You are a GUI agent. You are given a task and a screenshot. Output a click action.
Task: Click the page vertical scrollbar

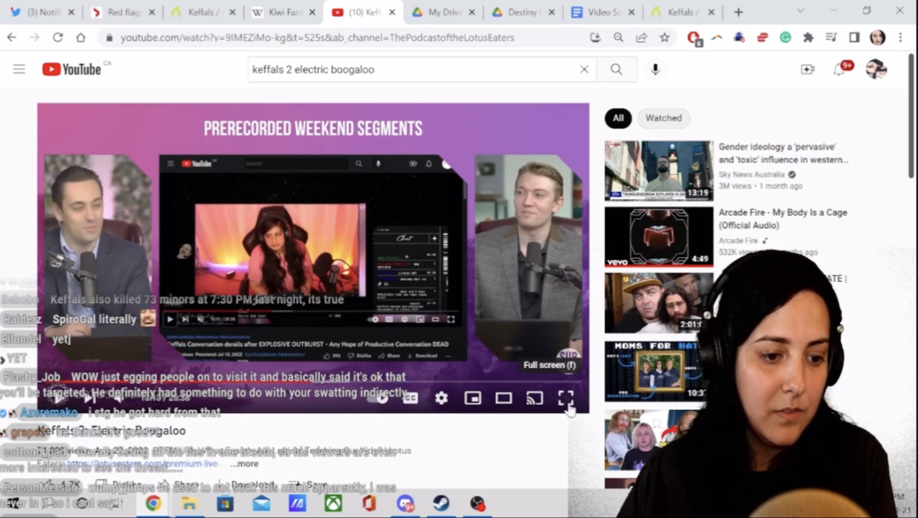(x=911, y=116)
